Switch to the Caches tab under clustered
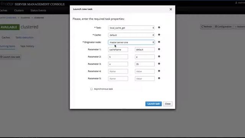 click(6, 38)
